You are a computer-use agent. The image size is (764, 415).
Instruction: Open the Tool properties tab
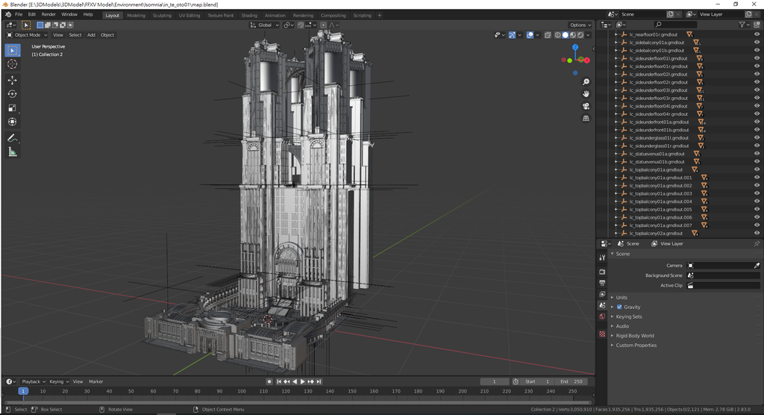602,258
